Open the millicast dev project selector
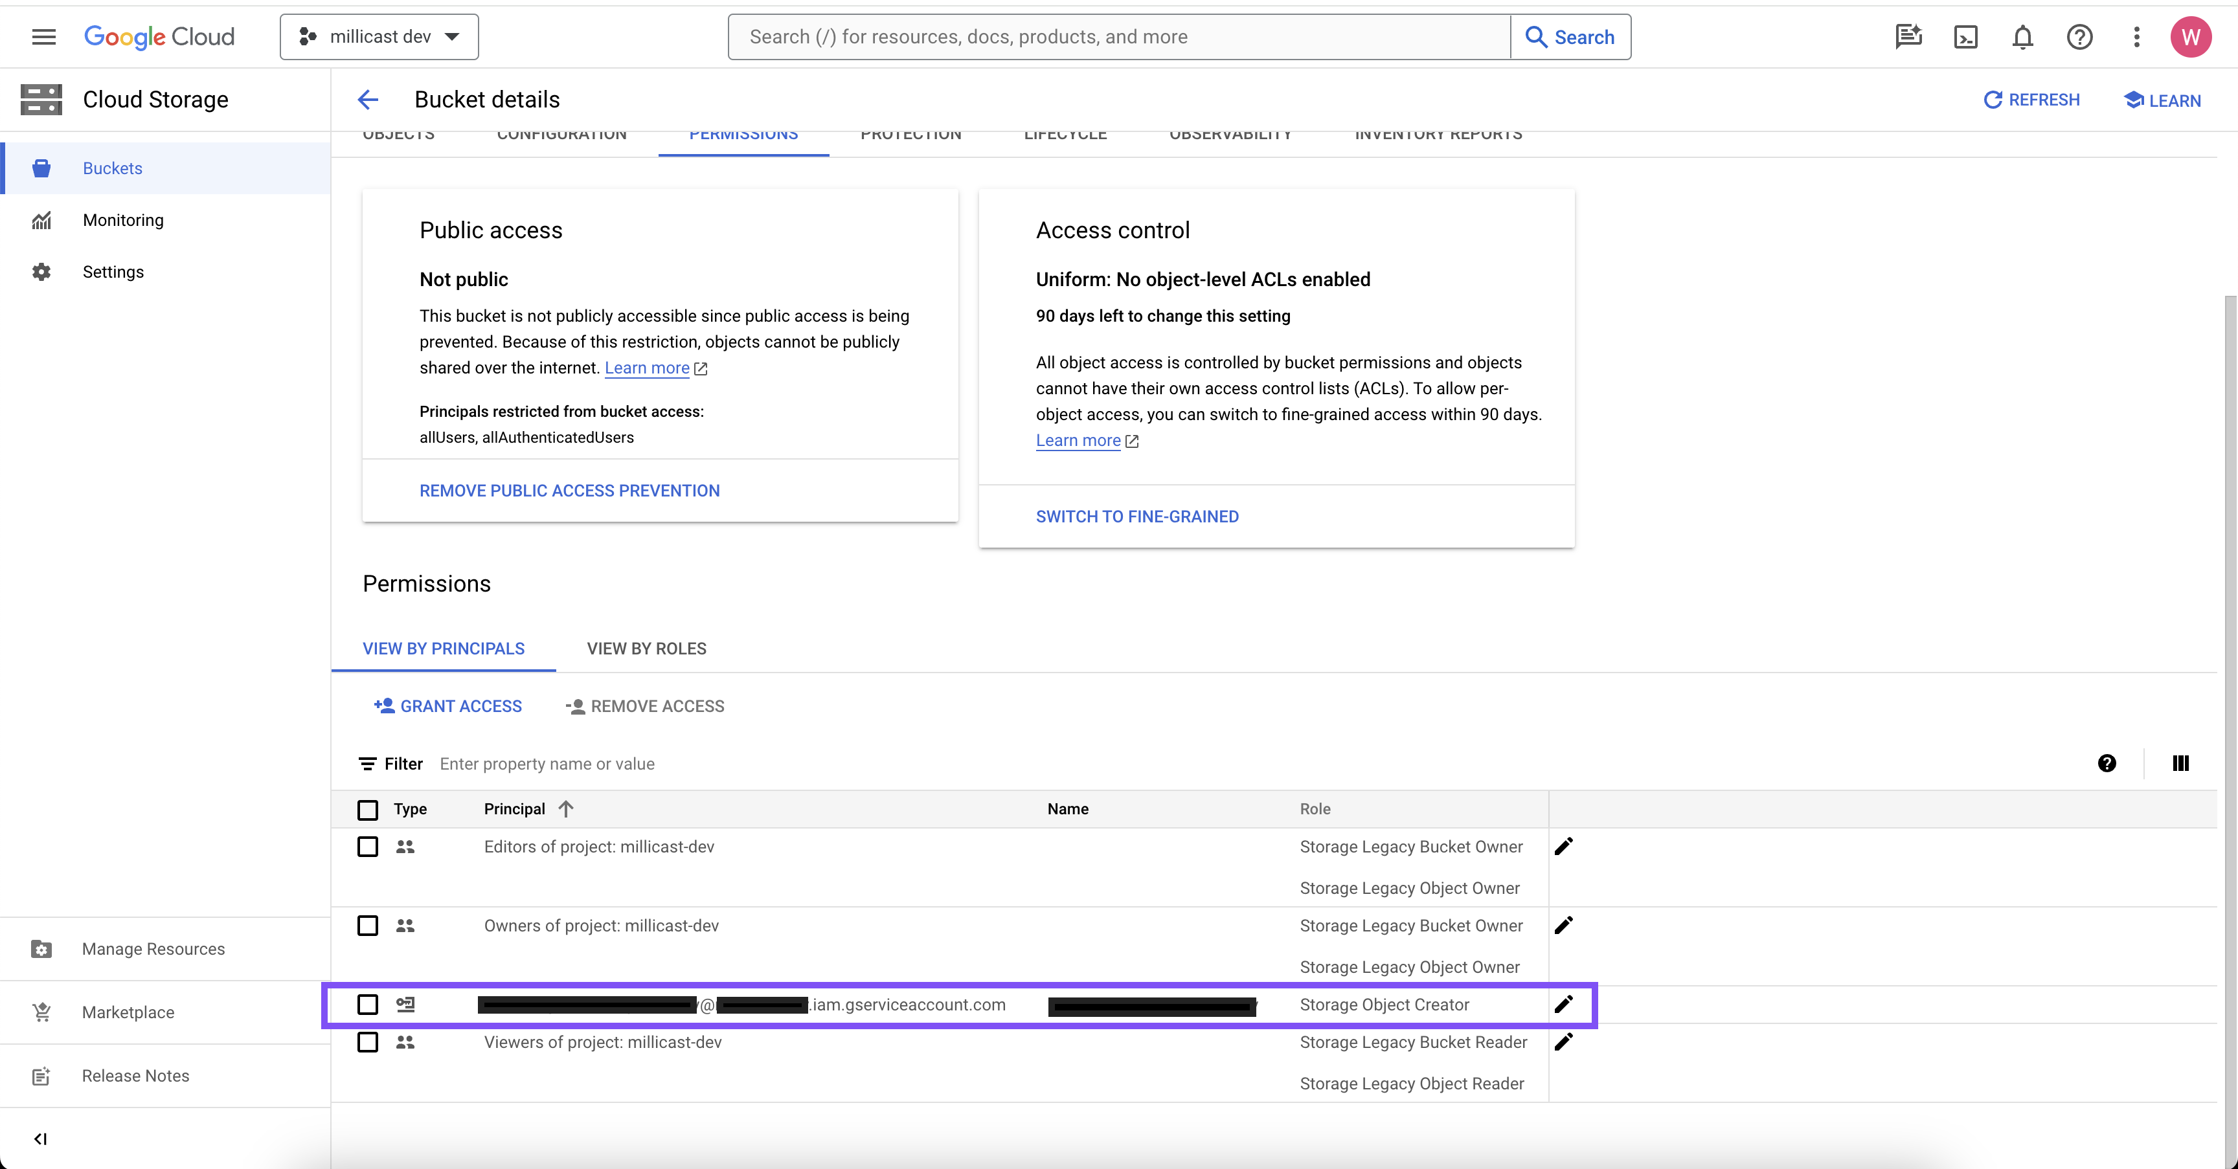Viewport: 2238px width, 1169px height. click(379, 38)
